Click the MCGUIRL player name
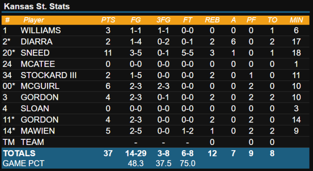313x171 pixels. (x=40, y=86)
